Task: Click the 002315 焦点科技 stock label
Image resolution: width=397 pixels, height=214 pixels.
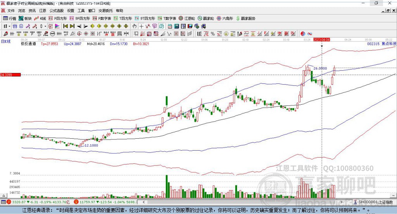Action: coord(381,44)
